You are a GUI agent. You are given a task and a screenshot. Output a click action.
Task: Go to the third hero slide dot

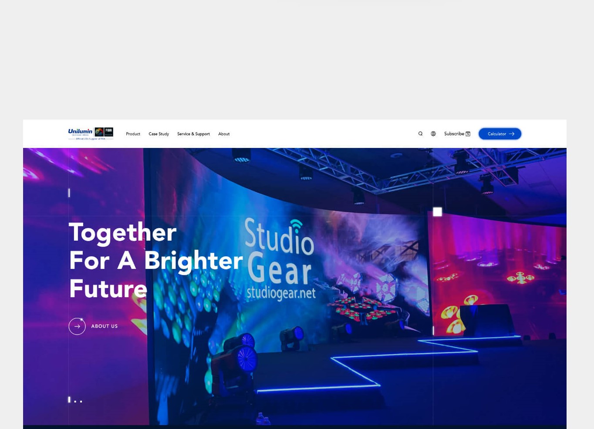pos(81,402)
